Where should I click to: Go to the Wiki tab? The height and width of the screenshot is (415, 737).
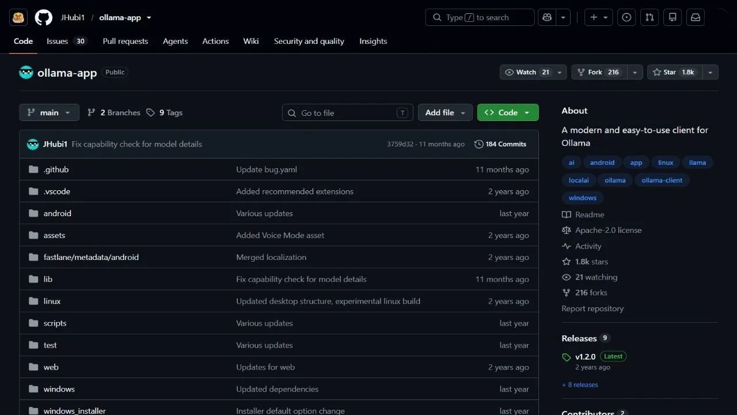251,41
